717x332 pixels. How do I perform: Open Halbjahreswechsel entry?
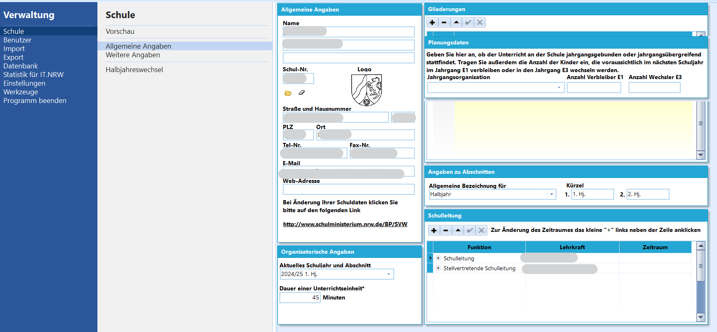(134, 70)
